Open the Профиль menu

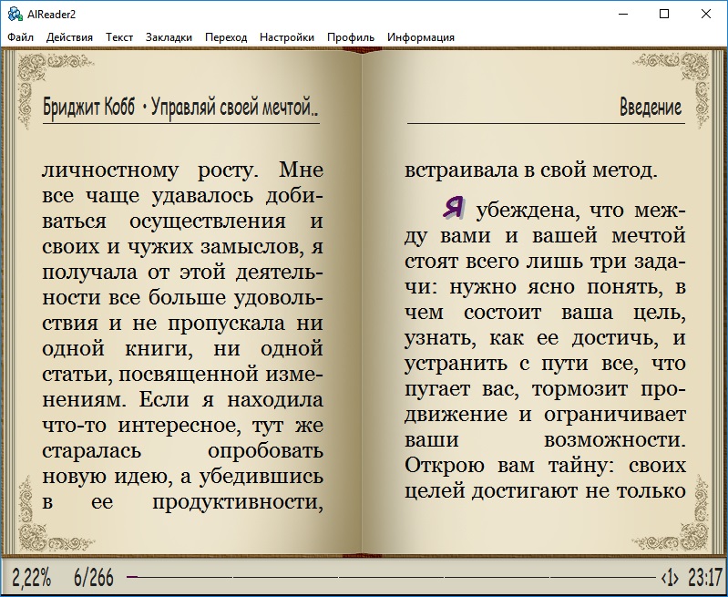[x=351, y=37]
